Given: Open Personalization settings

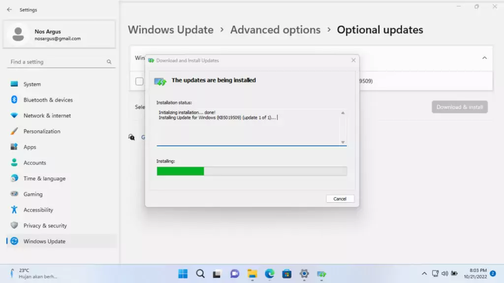Looking at the screenshot, I should [x=62, y=131].
